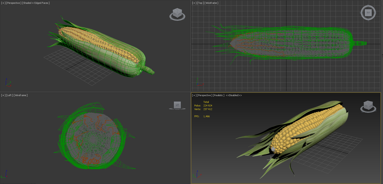Click the Polys statistics readout in the Realistic viewport
Screen dimensions: 383x184
[x=203, y=105]
